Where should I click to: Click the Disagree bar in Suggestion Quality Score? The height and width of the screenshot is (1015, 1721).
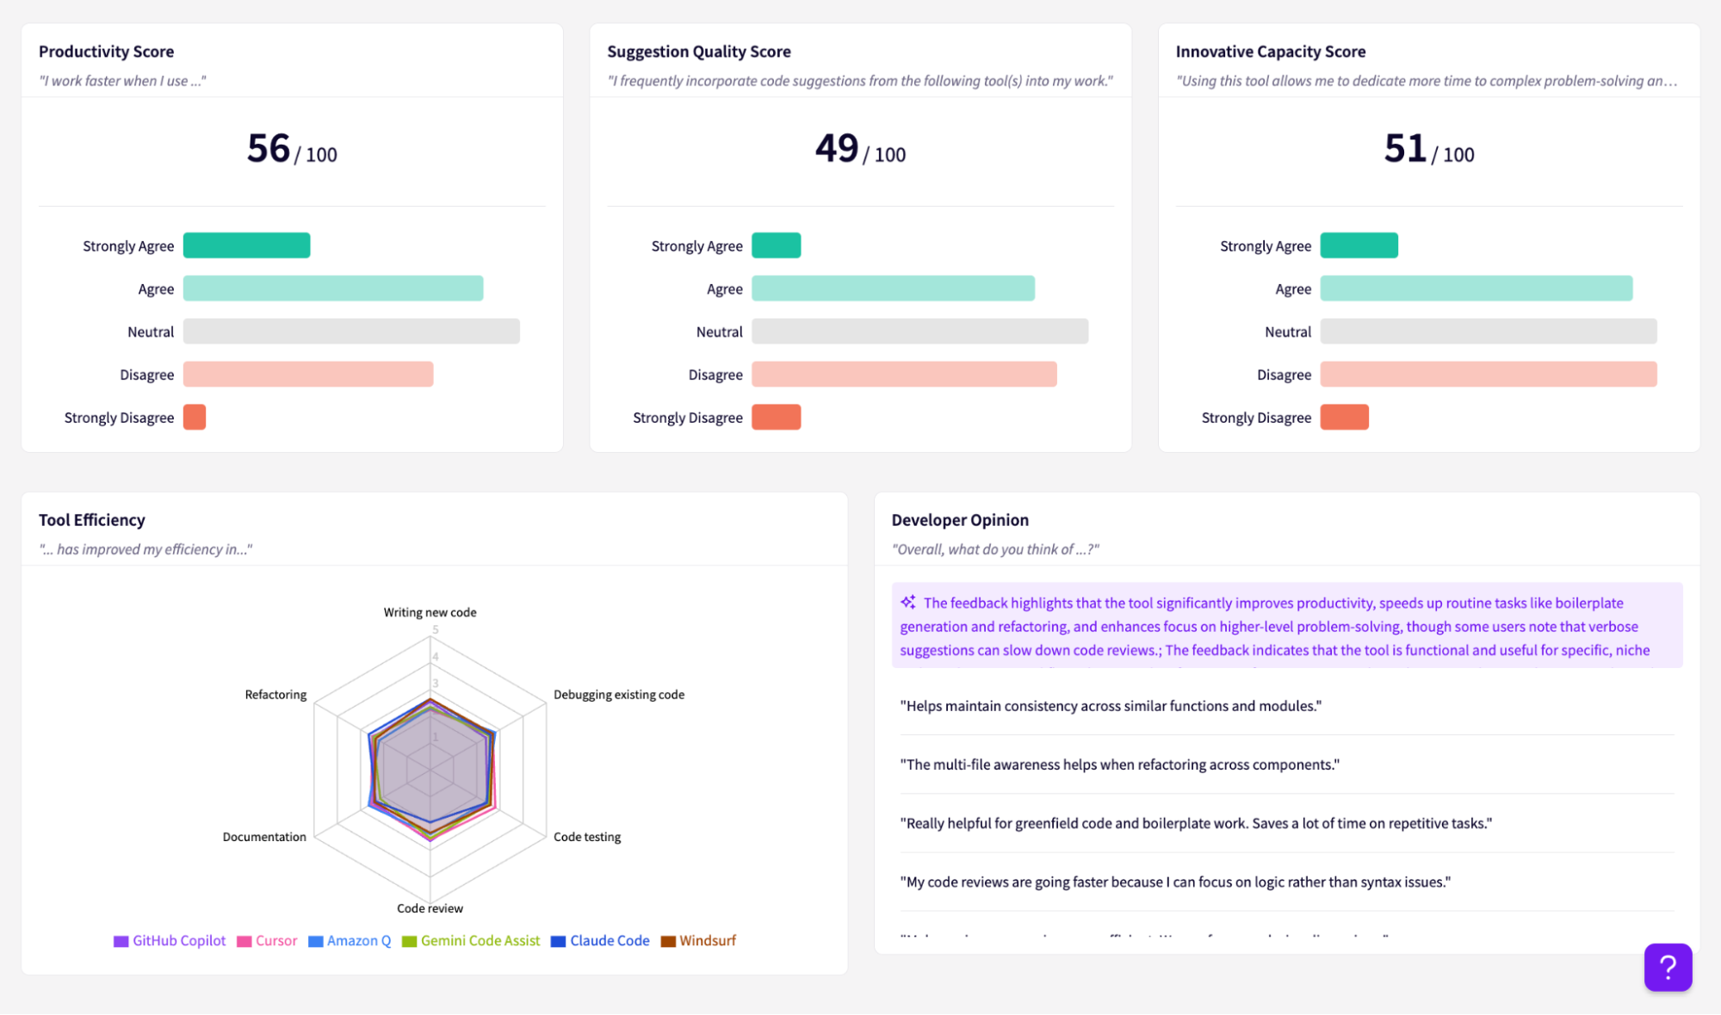904,374
